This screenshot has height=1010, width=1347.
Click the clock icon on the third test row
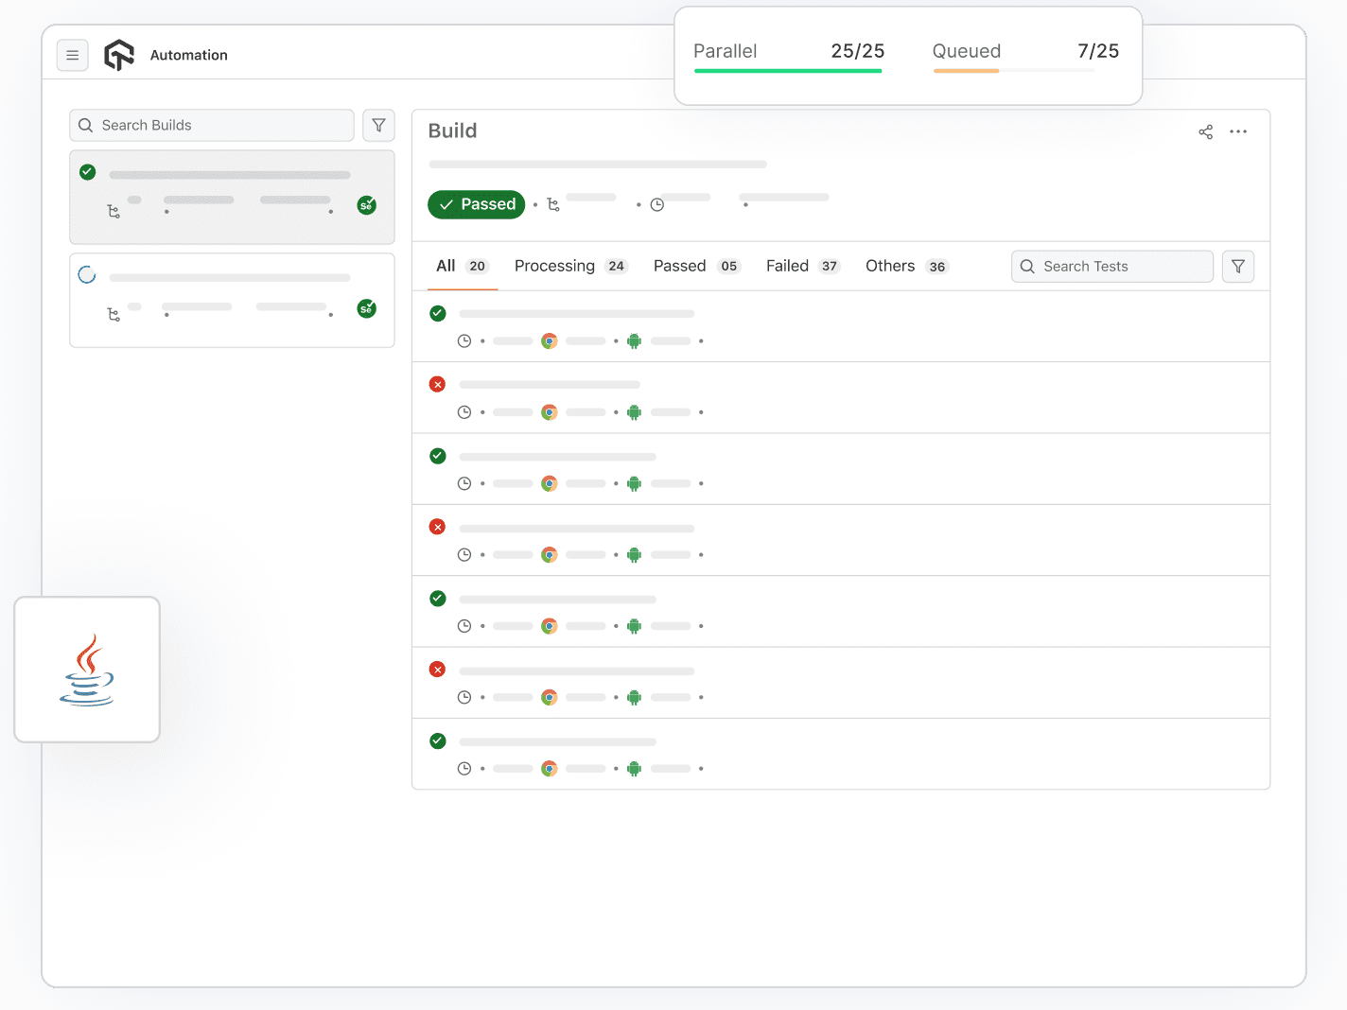(464, 483)
